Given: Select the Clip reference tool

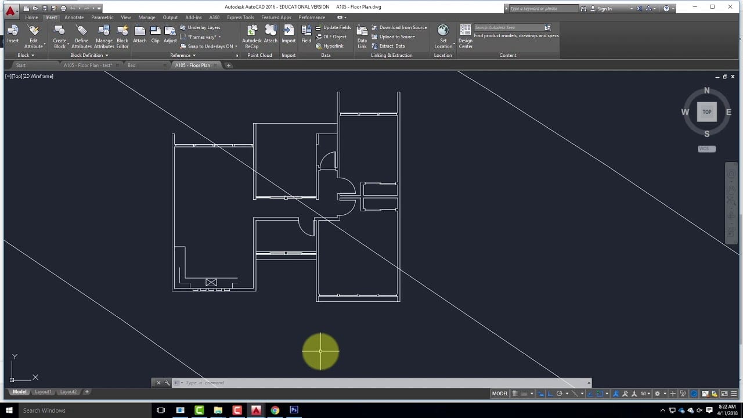Looking at the screenshot, I should click(x=155, y=31).
